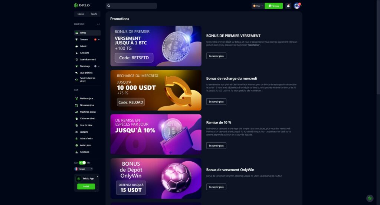This screenshot has width=380, height=205.
Task: Click the green Verser deposit button
Action: point(273,6)
